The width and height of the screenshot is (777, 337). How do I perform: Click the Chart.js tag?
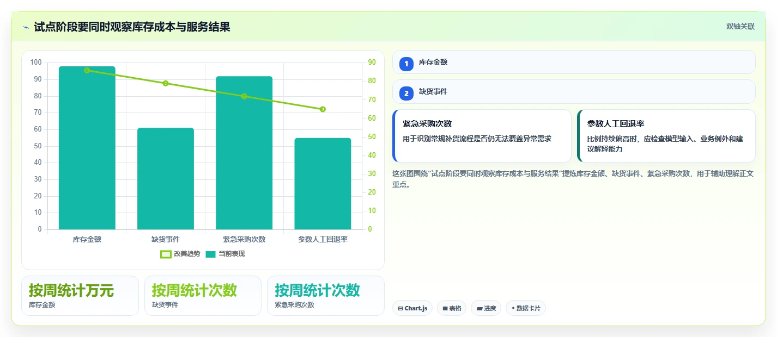pyautogui.click(x=412, y=308)
